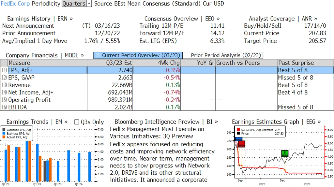
Task: Click the Estimate EPS, Adj blue legend swatch
Action: point(4,133)
